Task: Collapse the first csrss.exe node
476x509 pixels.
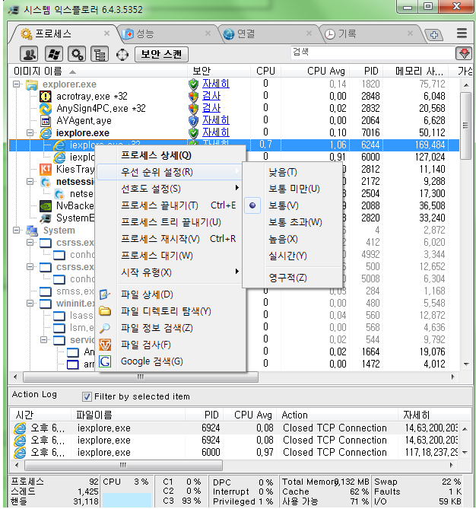Action: [x=30, y=243]
